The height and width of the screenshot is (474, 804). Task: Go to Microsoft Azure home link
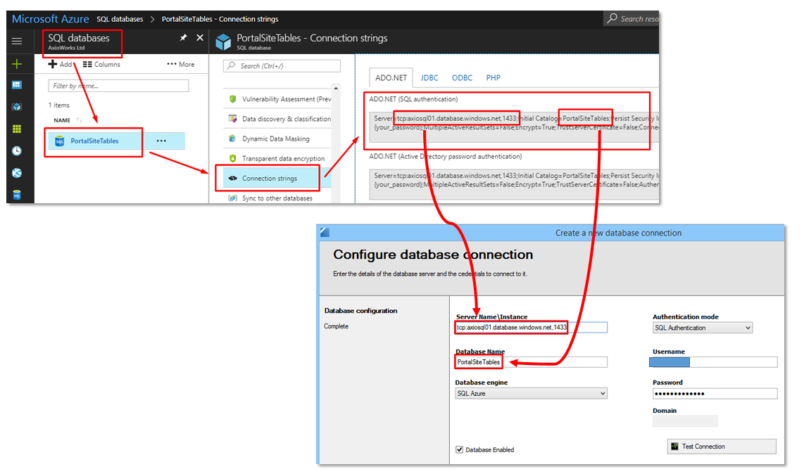pos(50,19)
